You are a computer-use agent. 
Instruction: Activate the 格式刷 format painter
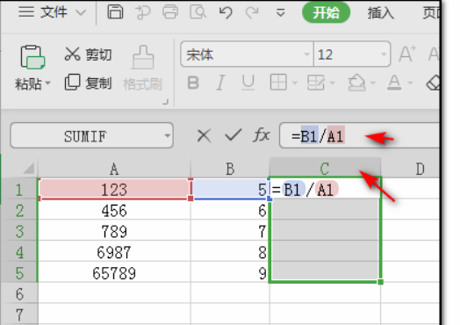142,69
